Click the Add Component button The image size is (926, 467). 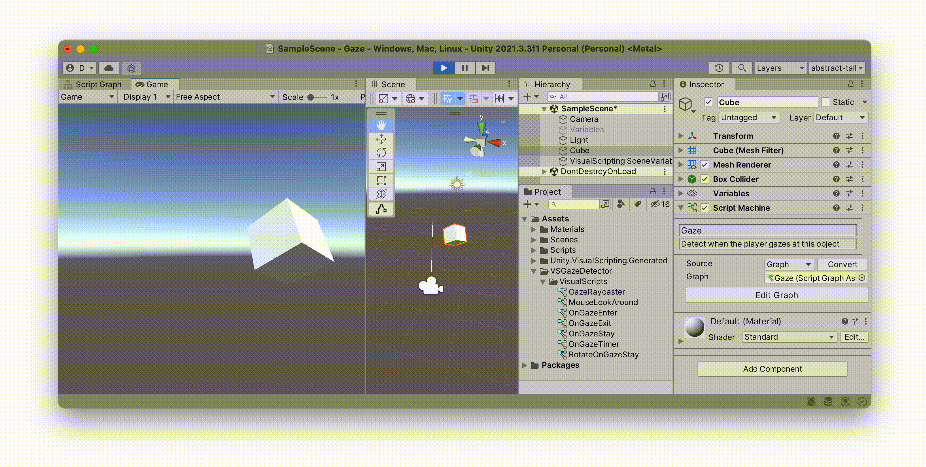[772, 369]
